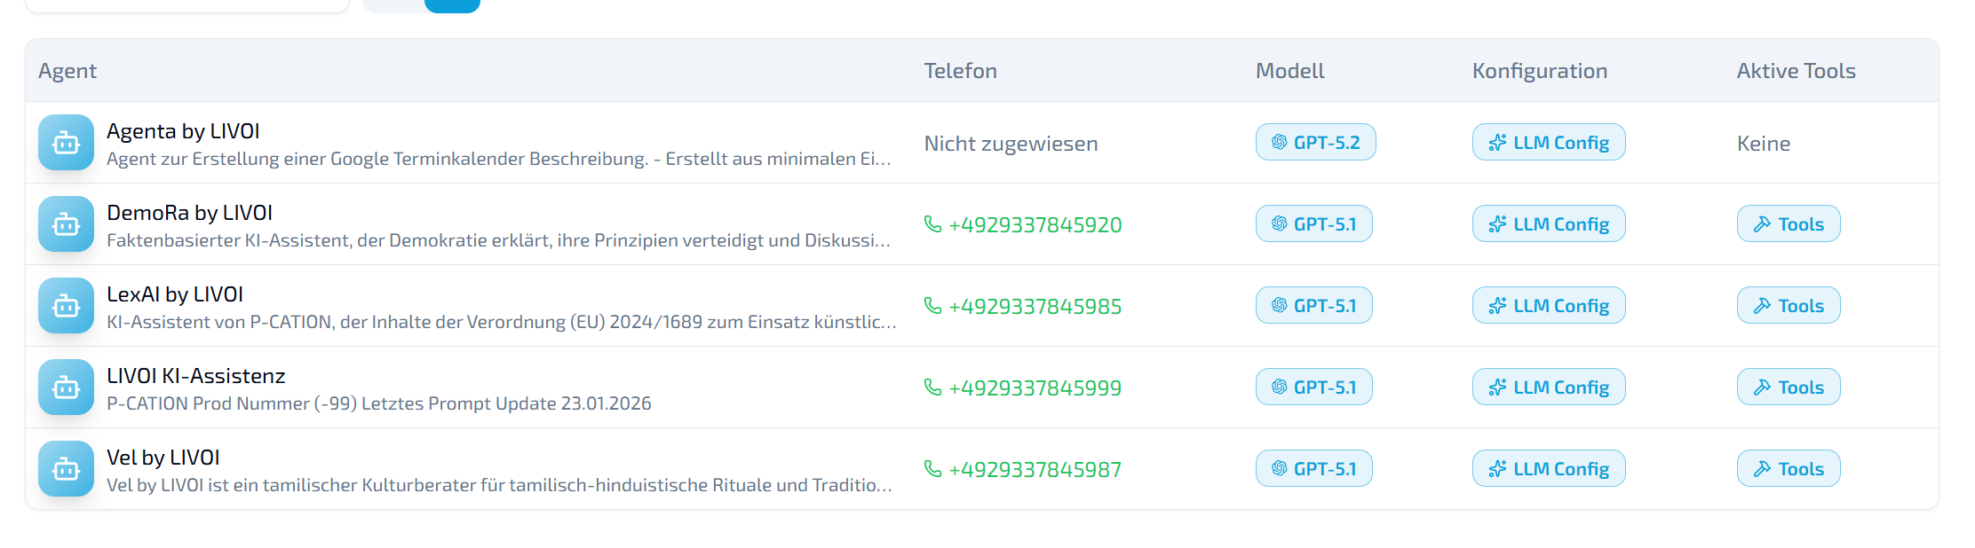Click the OpenAI logo in DemoRa's GPT-5.1 badge
This screenshot has height=548, width=1975.
point(1279,223)
